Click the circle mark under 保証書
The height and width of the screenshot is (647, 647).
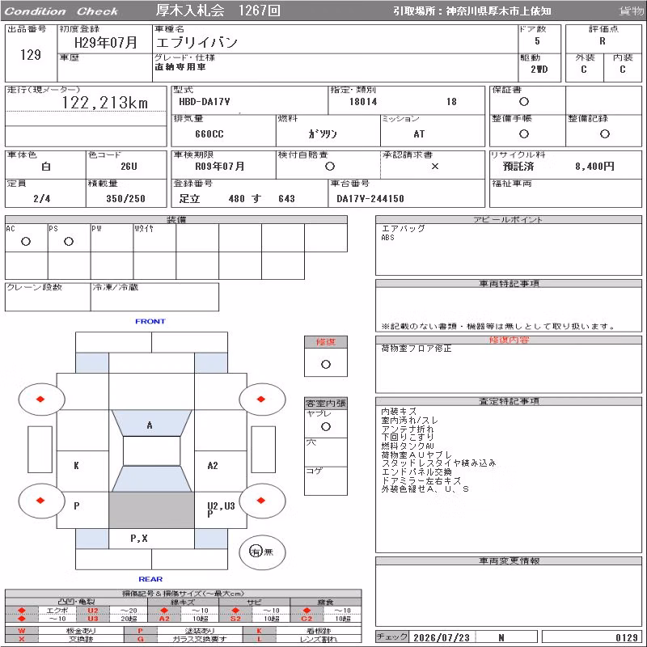(524, 102)
